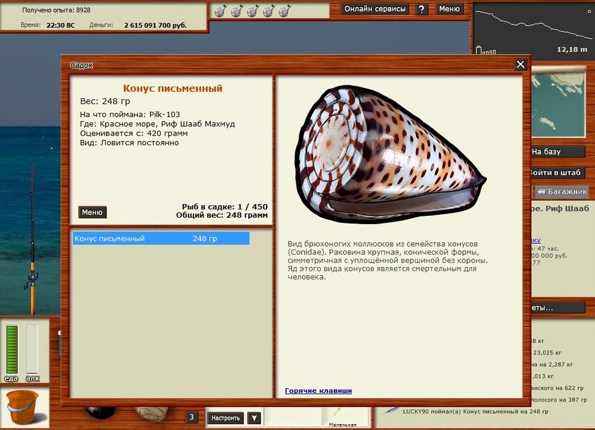Click the green еда food level bar
595x430 pixels.
pyautogui.click(x=11, y=349)
